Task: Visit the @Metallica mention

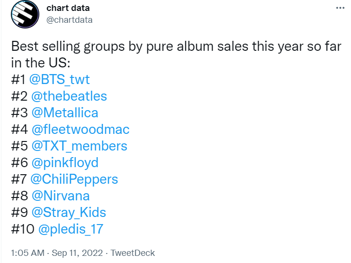Action: click(65, 113)
